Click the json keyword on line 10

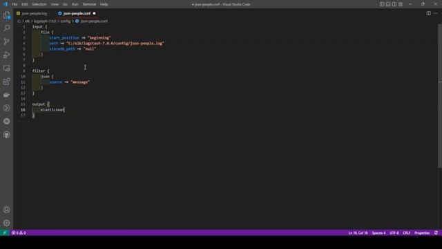coord(45,77)
